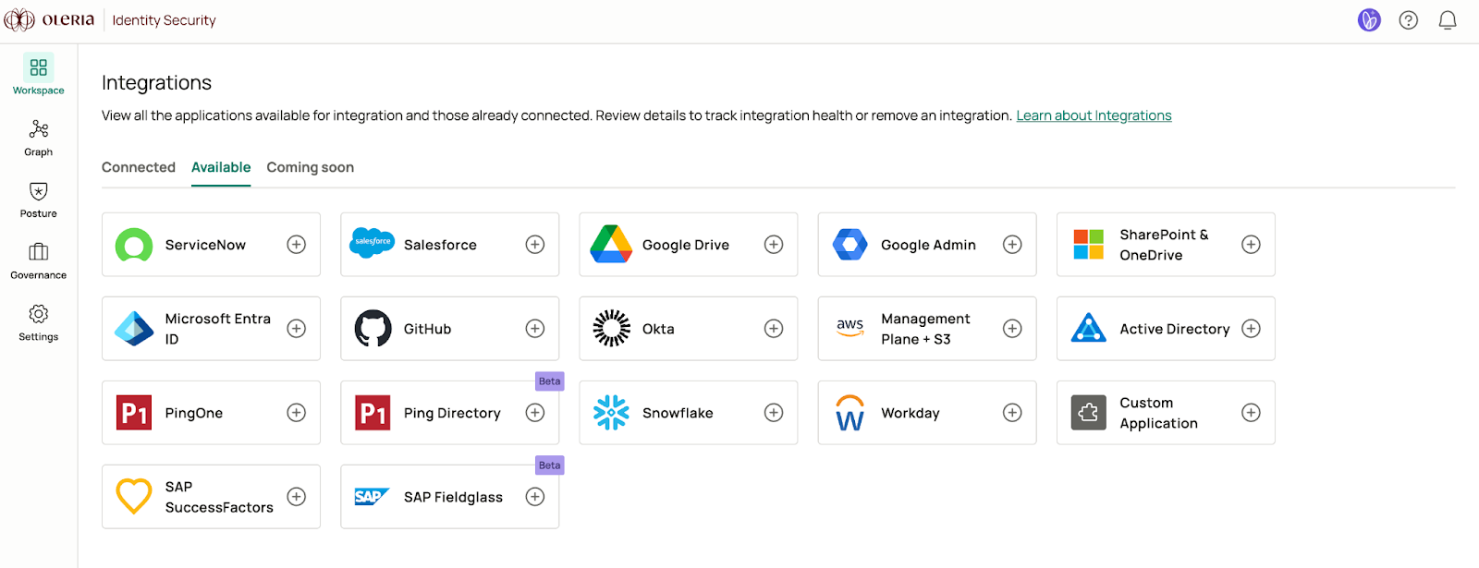Click the plus icon for Snowflake
Image resolution: width=1479 pixels, height=568 pixels.
[x=774, y=413]
